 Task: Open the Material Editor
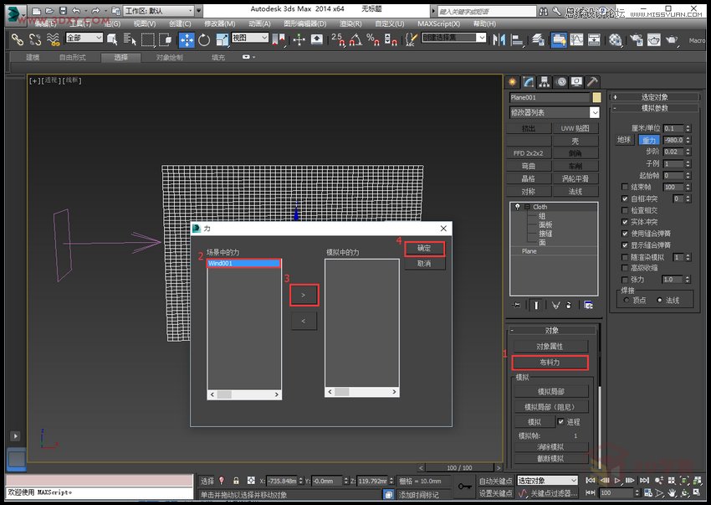615,40
